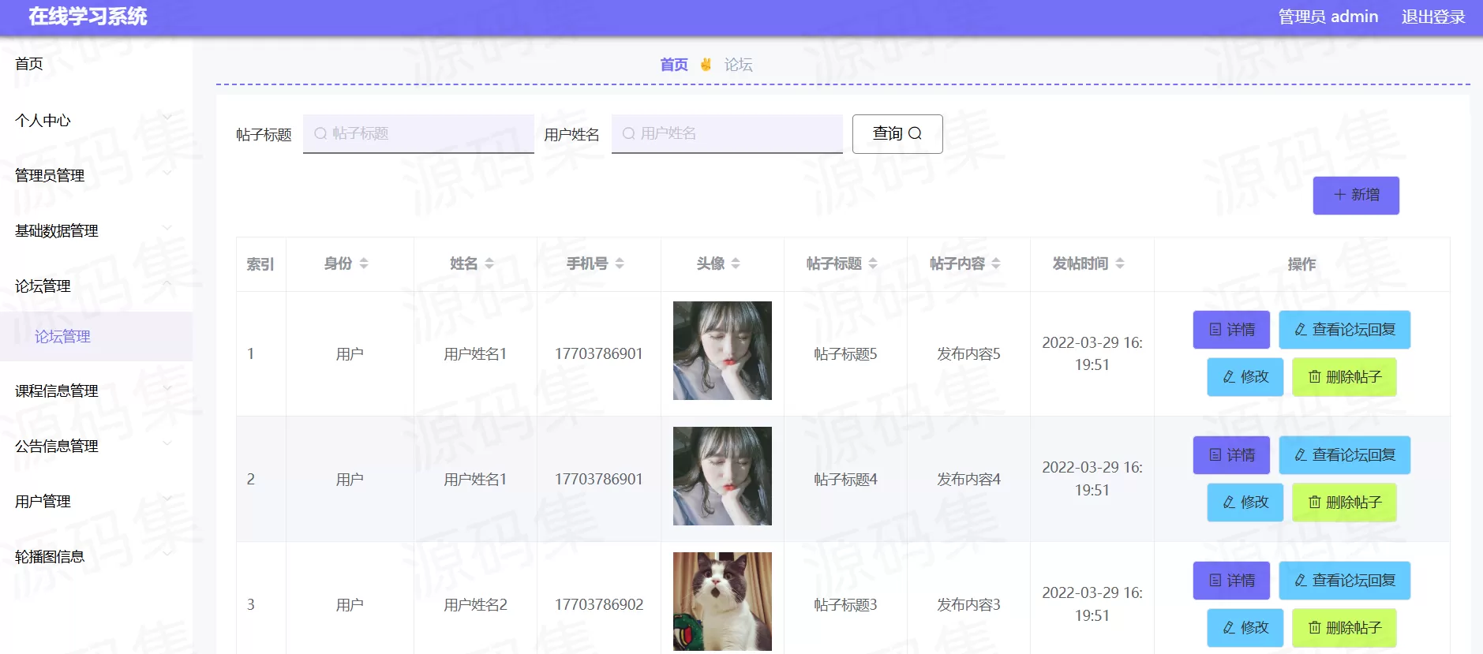The height and width of the screenshot is (654, 1483).
Task: Sort the 身份 column using its sort arrows
Action: [x=364, y=263]
